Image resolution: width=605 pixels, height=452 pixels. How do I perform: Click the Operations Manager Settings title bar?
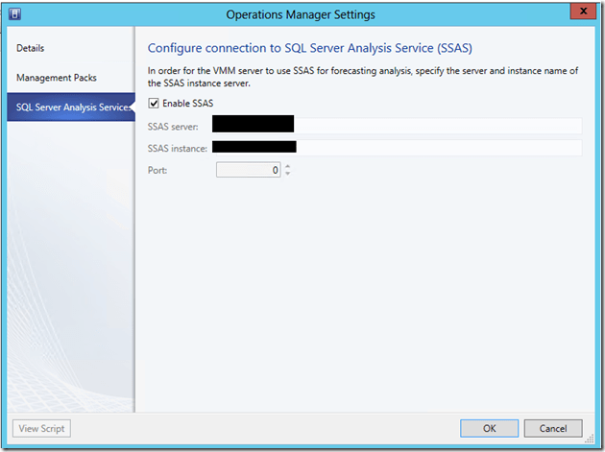302,14
